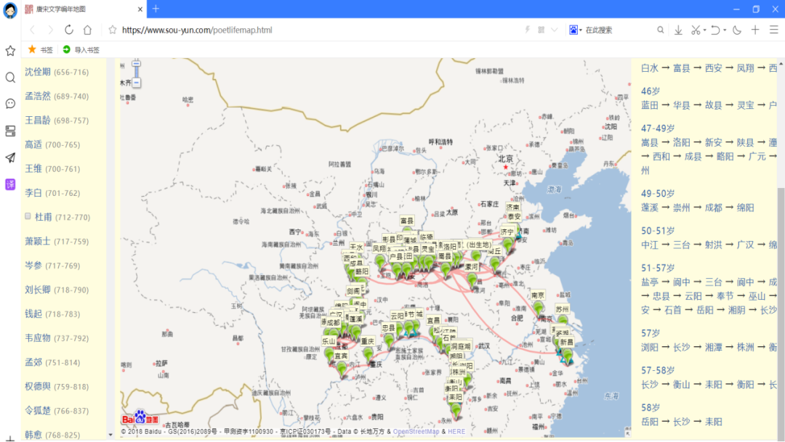785x442 pixels.
Task: Open the search engine selector dropdown
Action: click(x=575, y=30)
